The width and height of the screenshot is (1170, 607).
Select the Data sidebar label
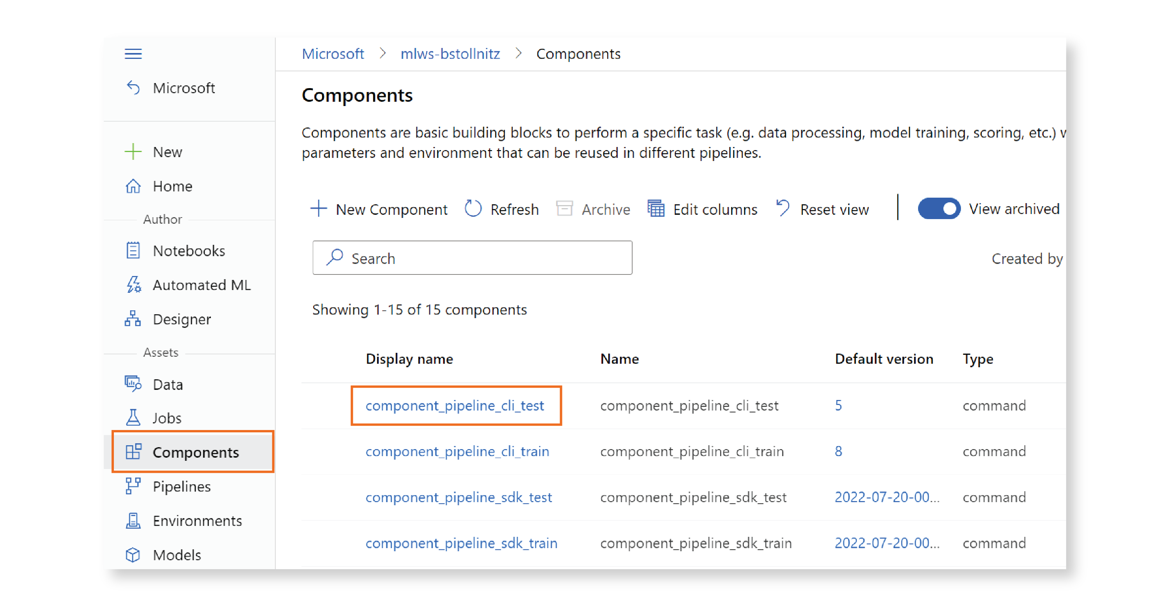pyautogui.click(x=168, y=384)
